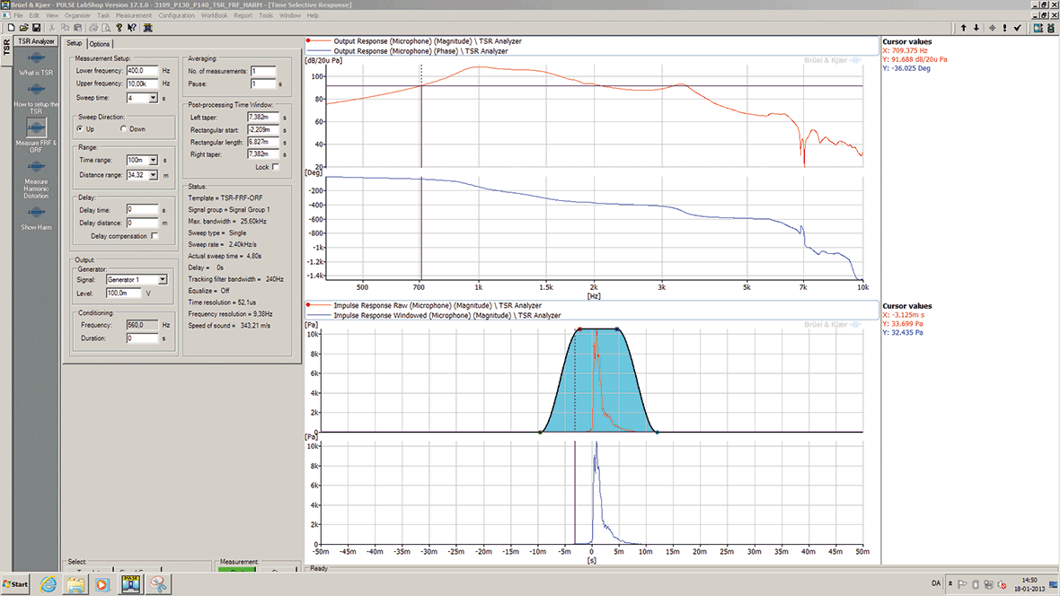Select the Measure FRF & ORF icon
Screen dimensions: 1060x596
[x=36, y=128]
